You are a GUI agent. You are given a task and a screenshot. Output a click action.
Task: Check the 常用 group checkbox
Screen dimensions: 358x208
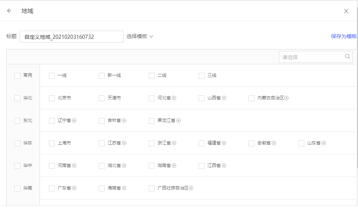(x=17, y=75)
